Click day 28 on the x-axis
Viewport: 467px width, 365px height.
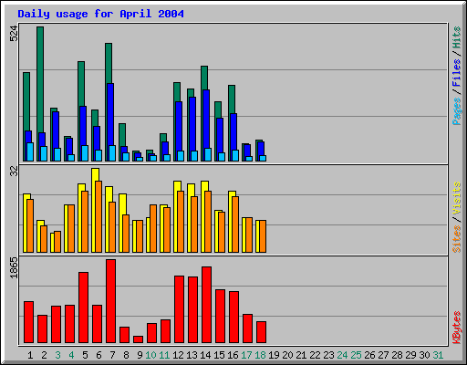(x=397, y=355)
